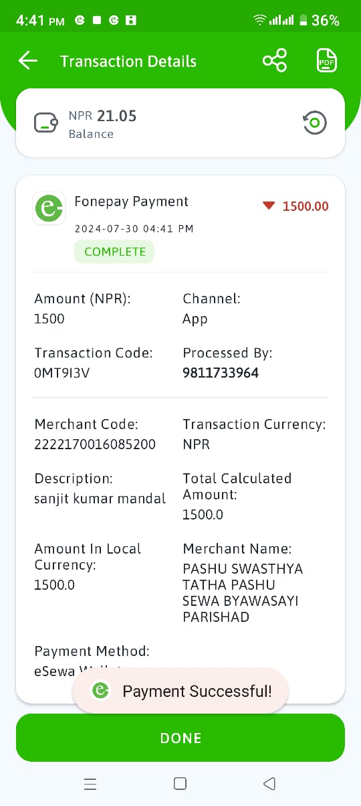Tap the eSewa logo beside Fonepay Payment

49,209
